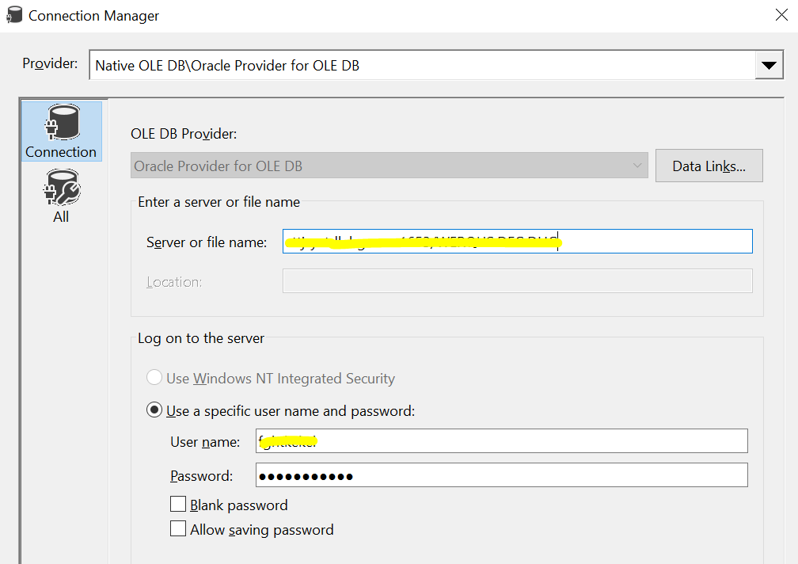The width and height of the screenshot is (798, 564).
Task: Click the All tab label text
Action: tap(61, 217)
